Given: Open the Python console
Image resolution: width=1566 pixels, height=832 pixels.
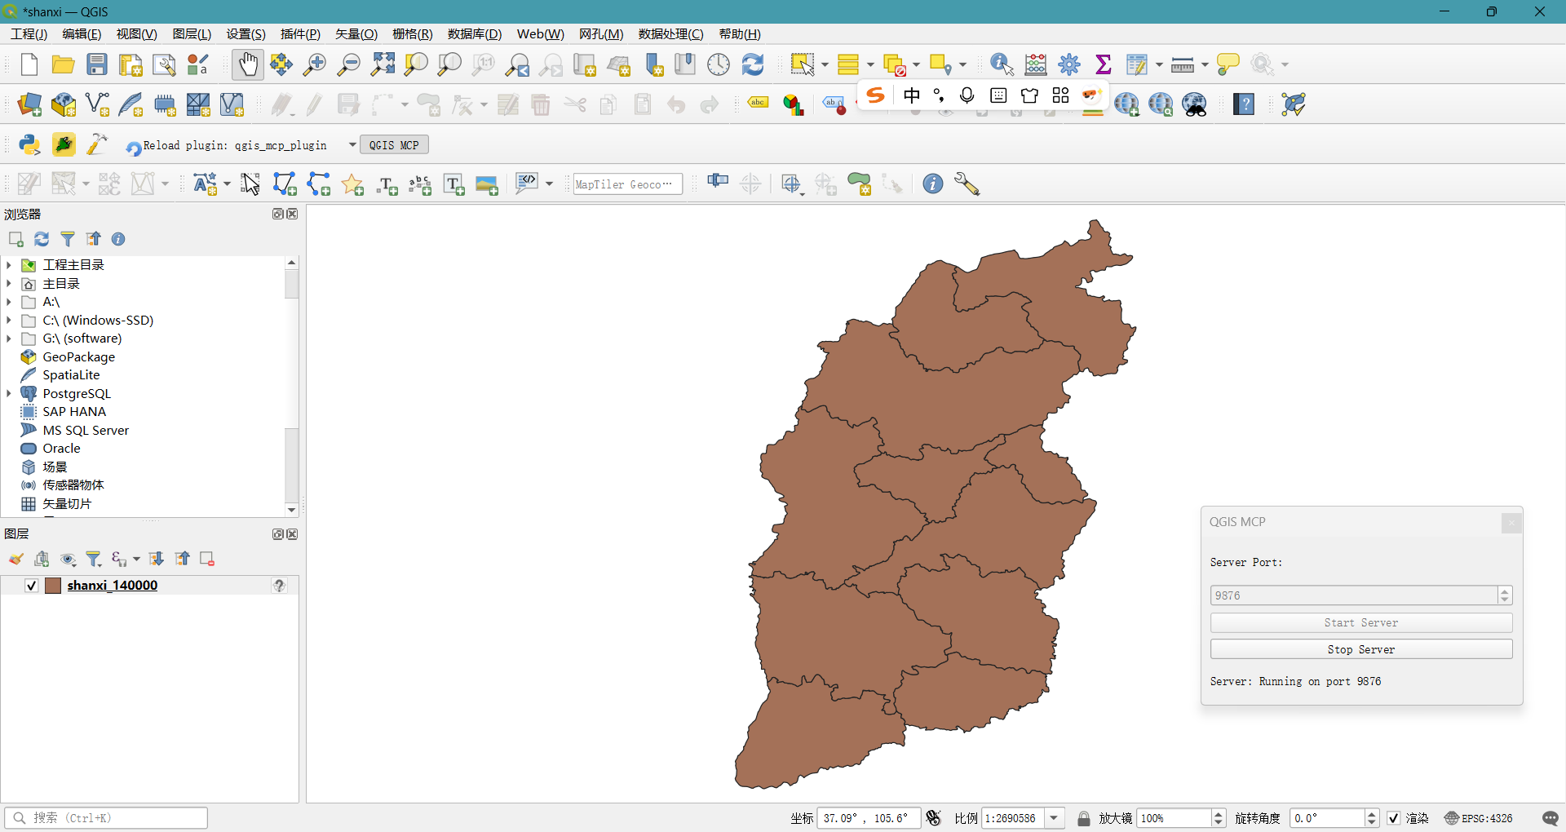Looking at the screenshot, I should [29, 144].
